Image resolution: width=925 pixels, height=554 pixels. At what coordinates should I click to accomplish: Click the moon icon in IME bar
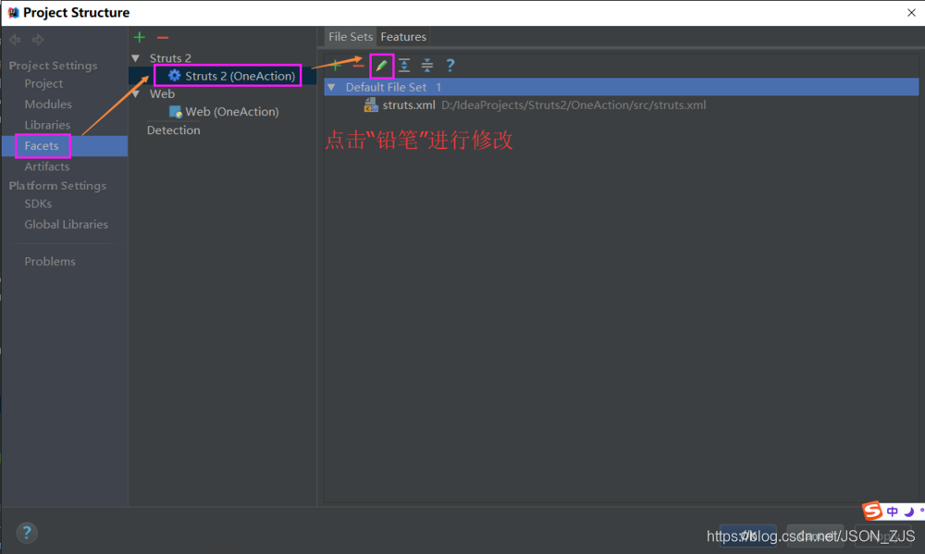point(909,511)
